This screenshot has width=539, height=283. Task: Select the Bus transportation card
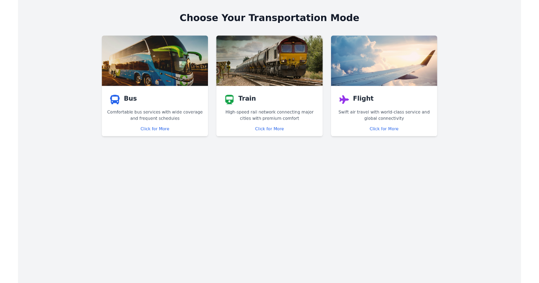pyautogui.click(x=155, y=85)
